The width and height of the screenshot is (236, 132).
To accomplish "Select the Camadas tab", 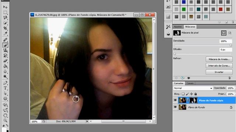I will (x=178, y=83).
